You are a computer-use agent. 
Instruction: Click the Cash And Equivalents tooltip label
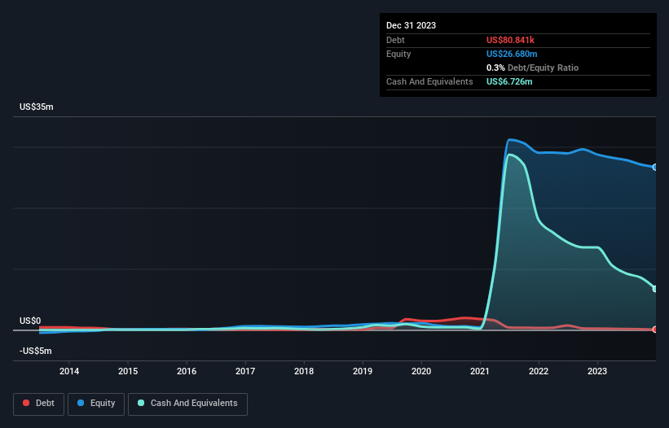pyautogui.click(x=429, y=81)
